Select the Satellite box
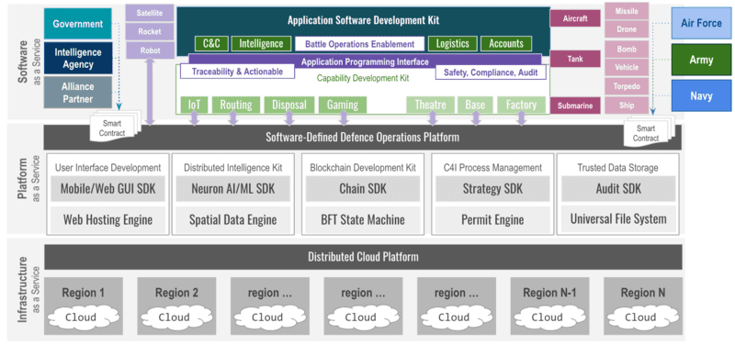 coord(150,13)
